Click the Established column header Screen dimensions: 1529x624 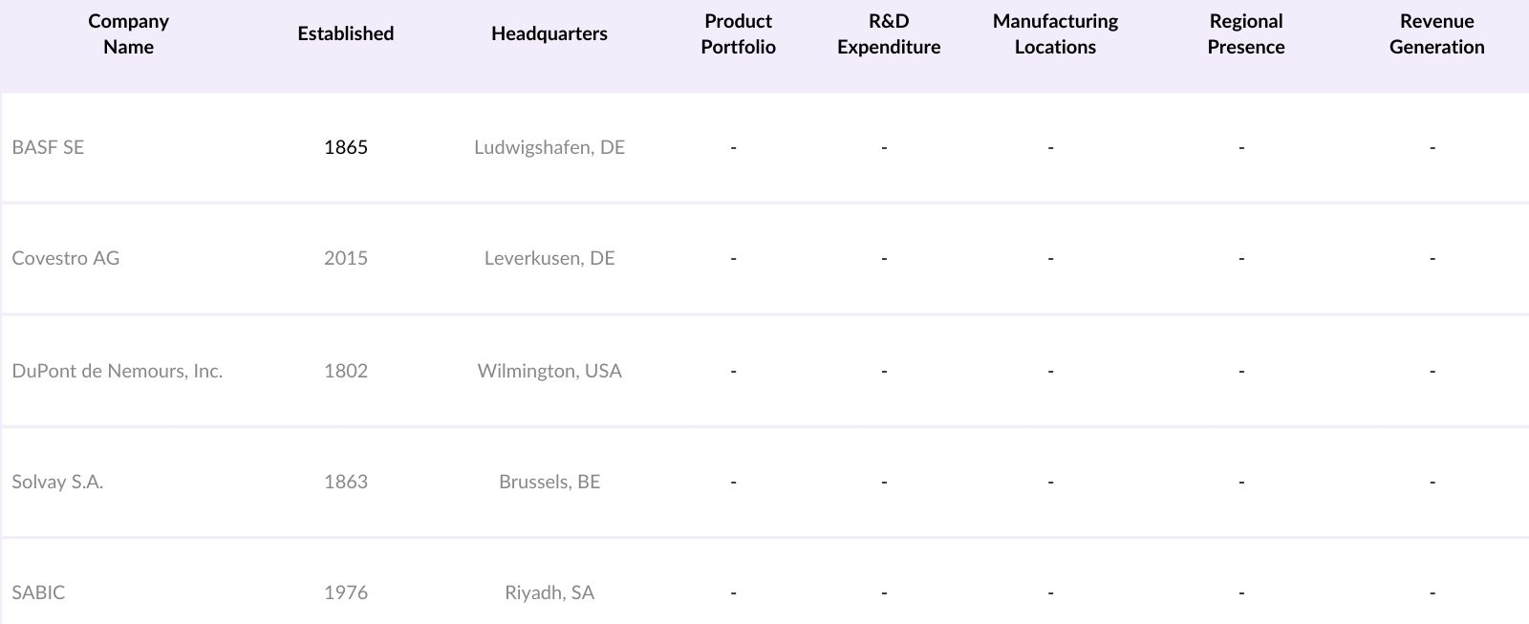345,33
